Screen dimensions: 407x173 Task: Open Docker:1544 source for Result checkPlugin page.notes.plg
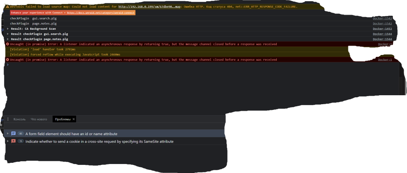click(382, 39)
